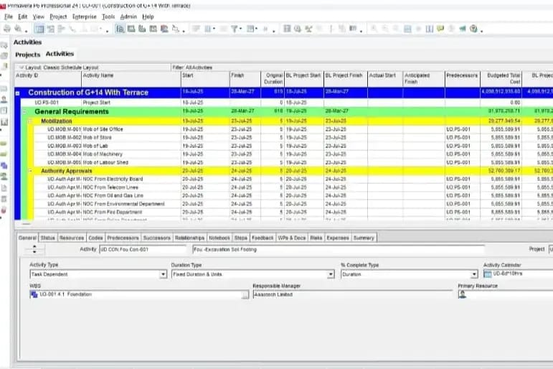Click the clock-shaped Schedule icon
The height and width of the screenshot is (369, 553).
point(298,29)
